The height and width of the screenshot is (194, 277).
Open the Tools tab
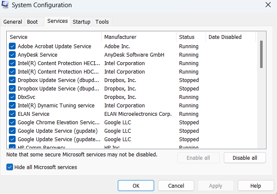(102, 22)
